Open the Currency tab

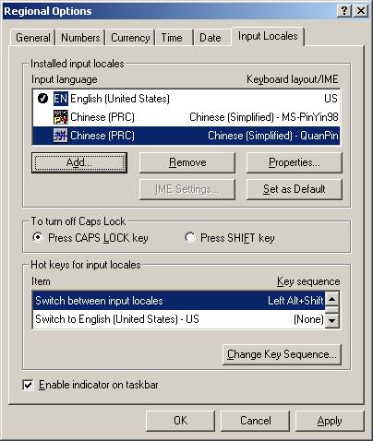coord(130,38)
